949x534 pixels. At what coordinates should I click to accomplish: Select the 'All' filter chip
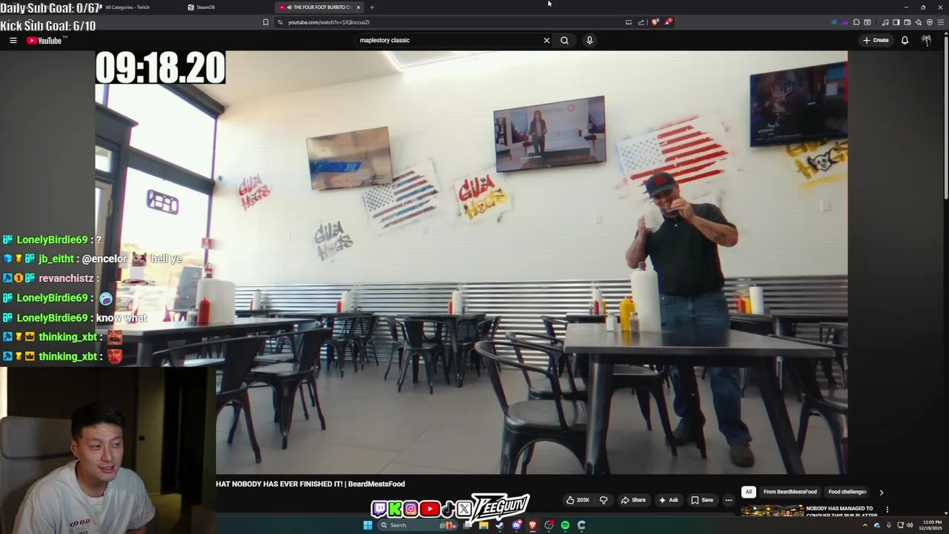749,492
